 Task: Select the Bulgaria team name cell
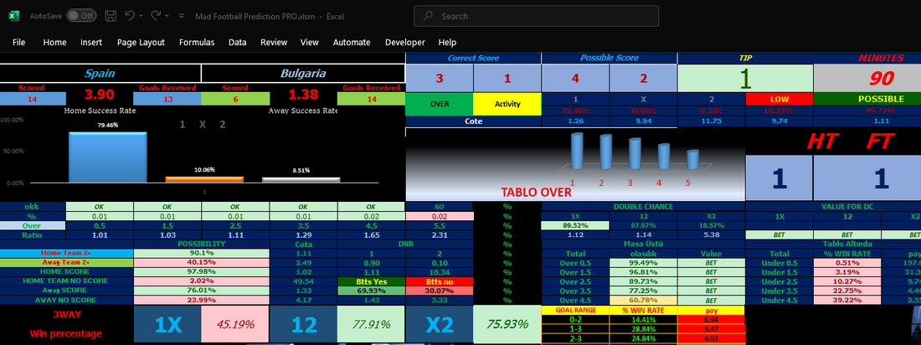(303, 74)
